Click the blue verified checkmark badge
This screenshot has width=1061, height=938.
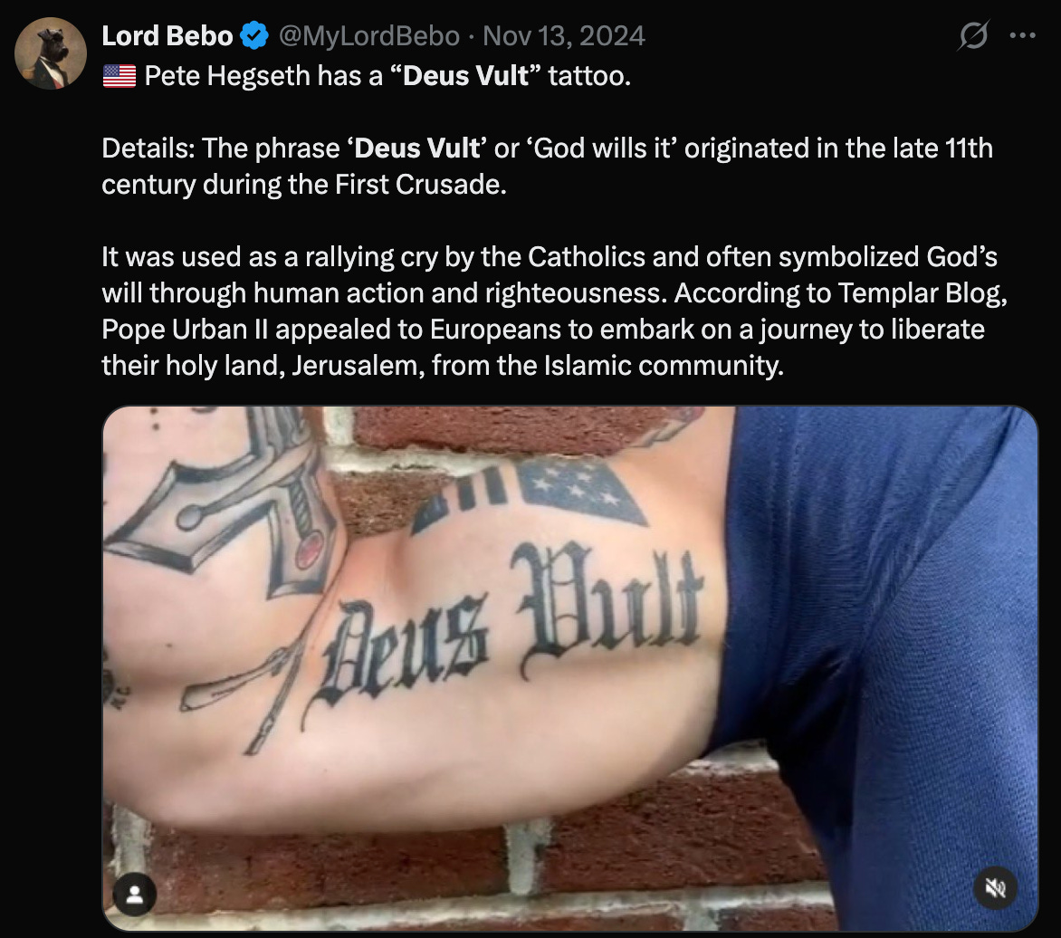[254, 36]
